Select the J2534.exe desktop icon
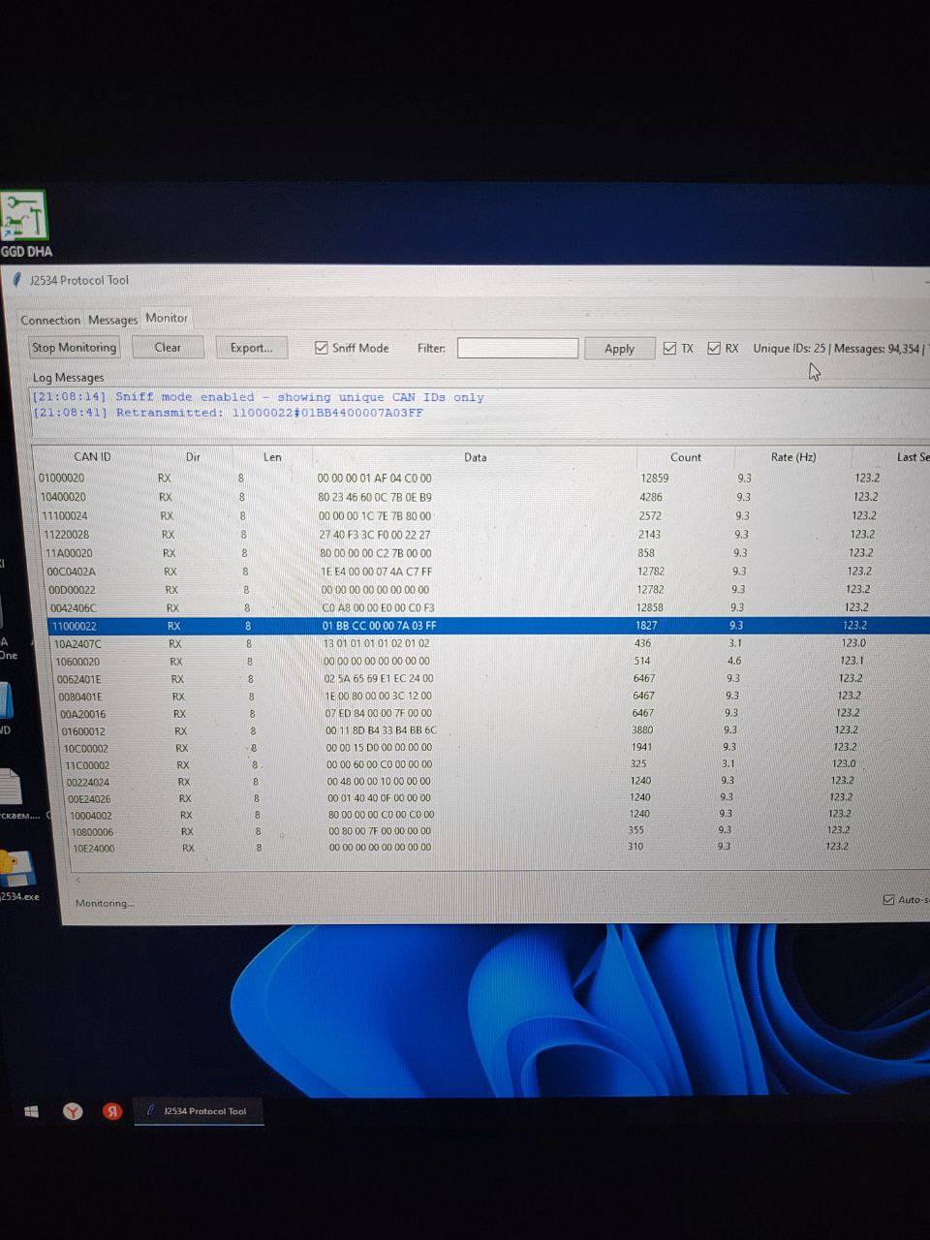 pos(17,871)
